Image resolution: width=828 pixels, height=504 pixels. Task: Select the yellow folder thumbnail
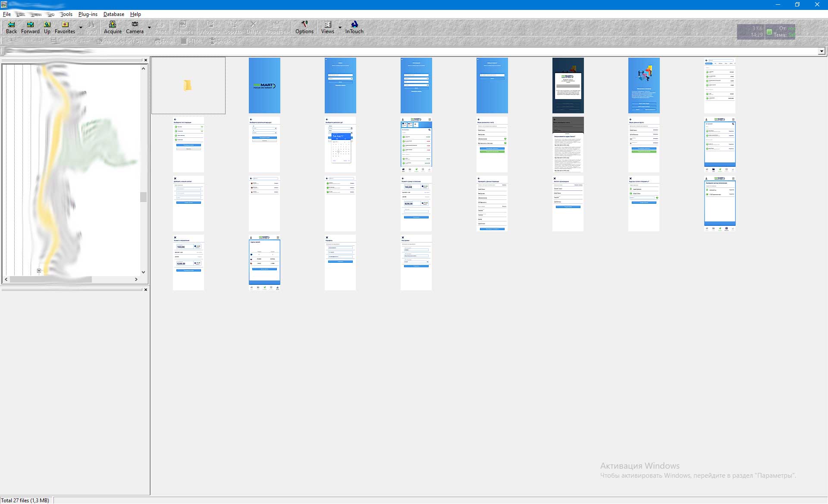point(188,85)
